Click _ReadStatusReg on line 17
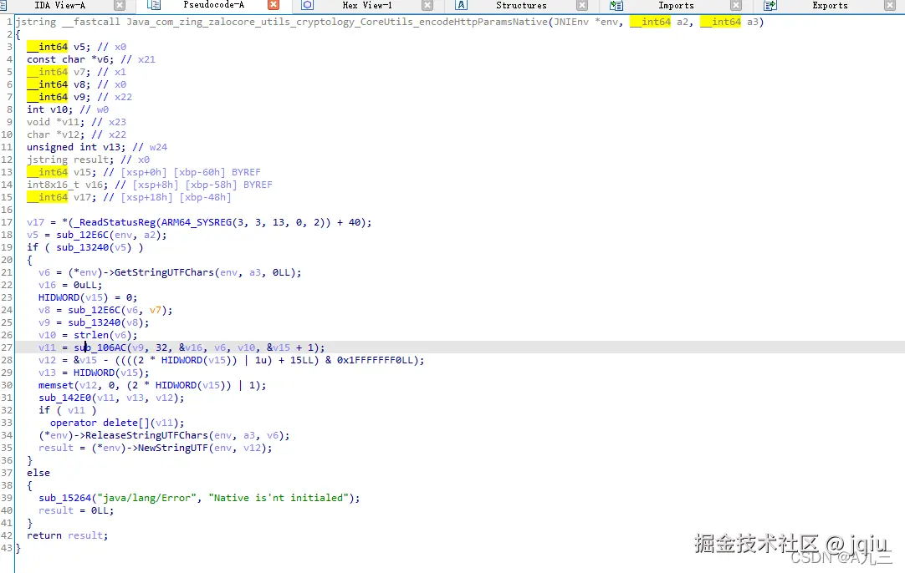The width and height of the screenshot is (905, 573). (x=115, y=222)
